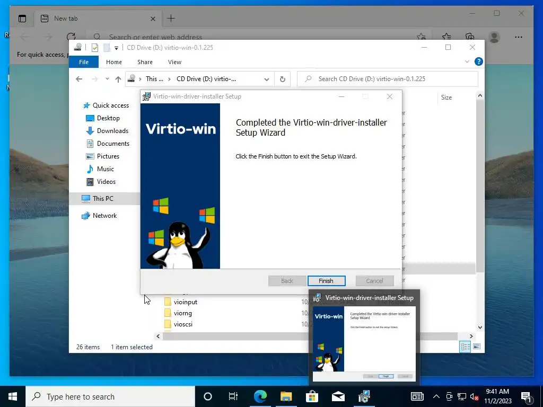The image size is (543, 407).
Task: Open Customize Quick Access Toolbar dropdown
Action: (116, 48)
